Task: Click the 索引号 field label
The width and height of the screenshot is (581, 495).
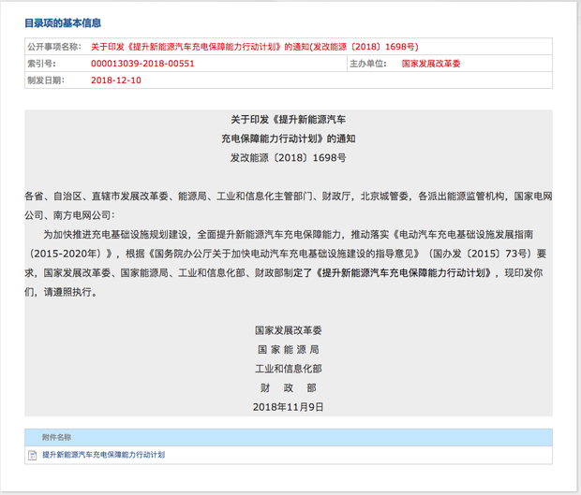Action: click(41, 64)
